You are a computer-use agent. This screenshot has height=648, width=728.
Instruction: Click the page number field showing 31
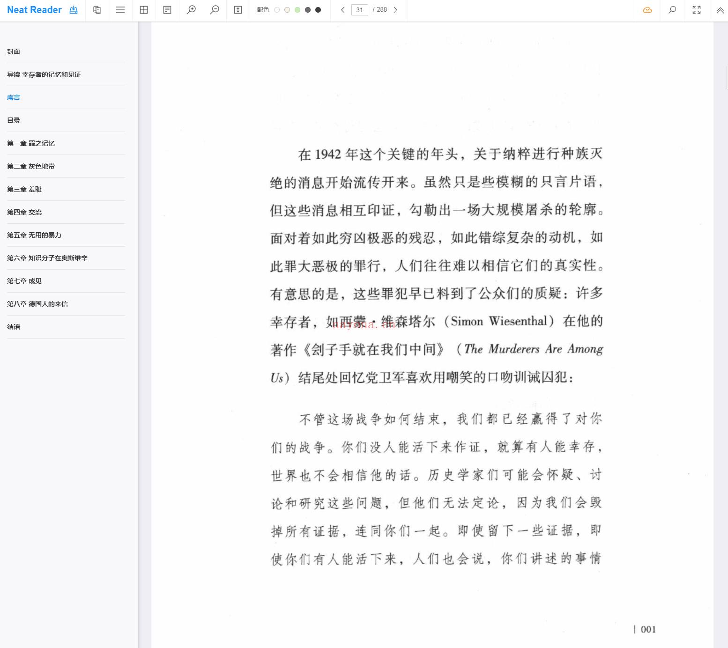pos(360,10)
